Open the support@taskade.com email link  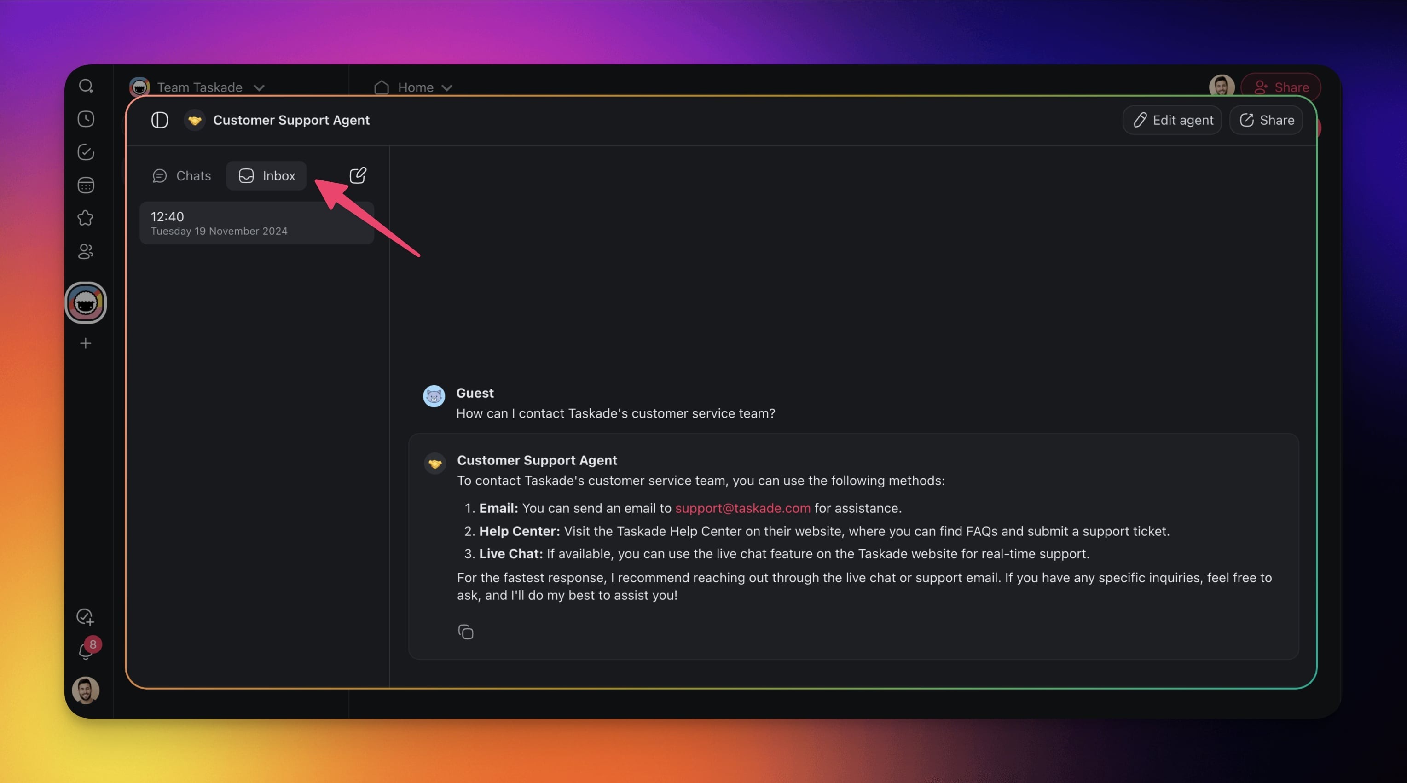click(x=742, y=508)
